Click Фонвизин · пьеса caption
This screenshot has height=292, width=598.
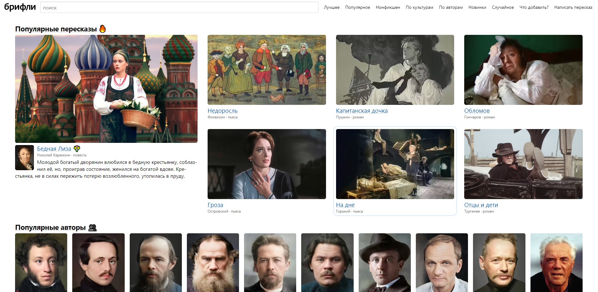click(x=222, y=117)
